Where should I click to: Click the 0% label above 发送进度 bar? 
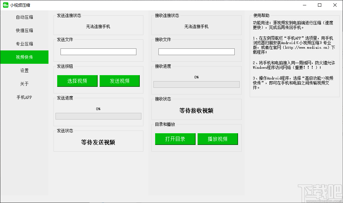(x=98, y=109)
